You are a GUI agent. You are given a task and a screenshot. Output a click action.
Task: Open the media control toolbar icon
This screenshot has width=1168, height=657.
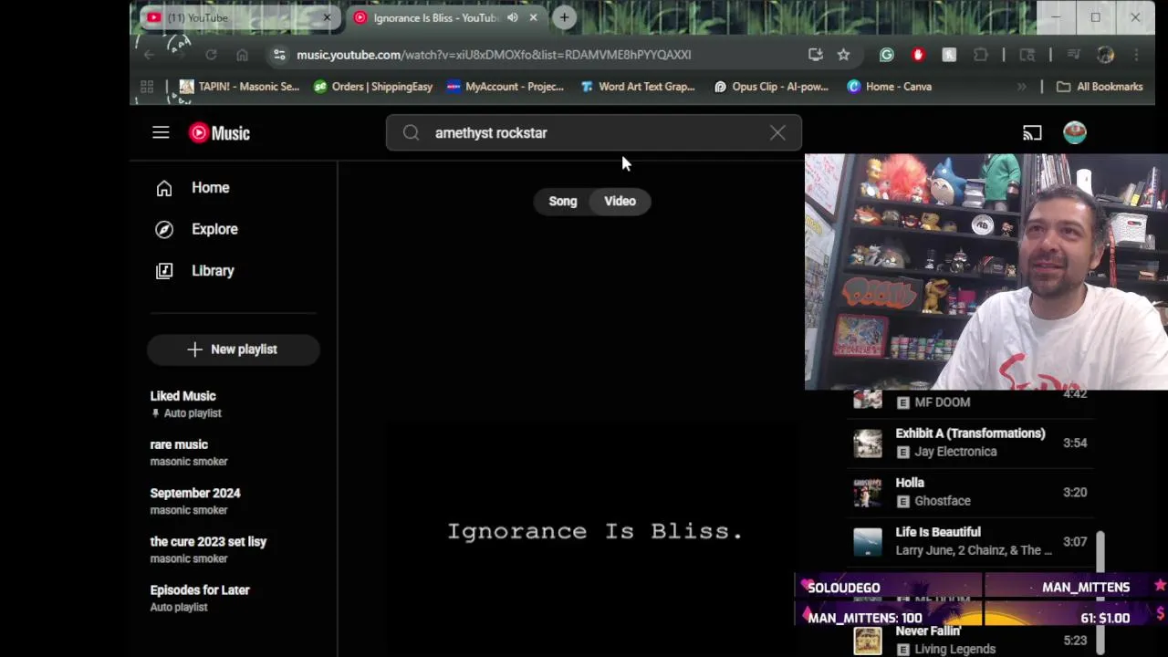(1074, 55)
